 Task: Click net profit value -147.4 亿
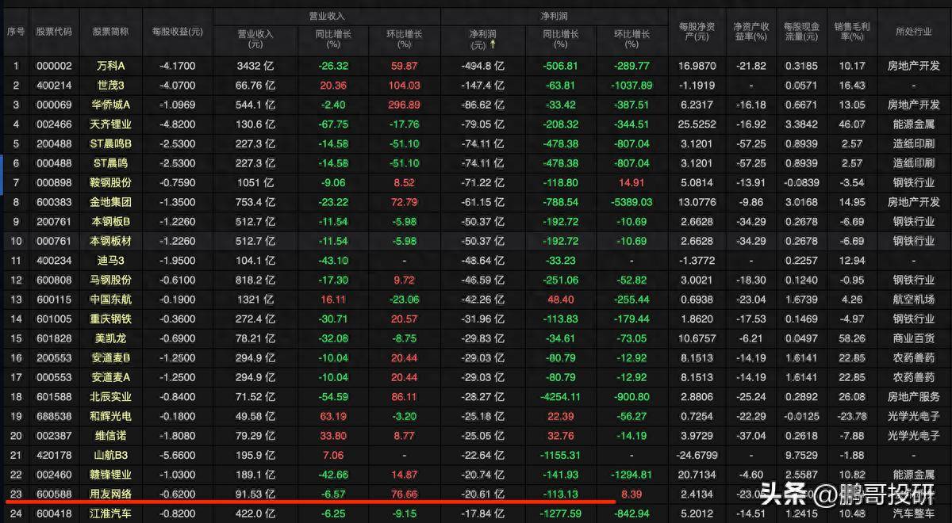click(x=482, y=85)
